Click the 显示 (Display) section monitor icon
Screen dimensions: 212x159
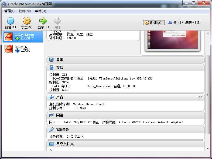tap(51, 60)
